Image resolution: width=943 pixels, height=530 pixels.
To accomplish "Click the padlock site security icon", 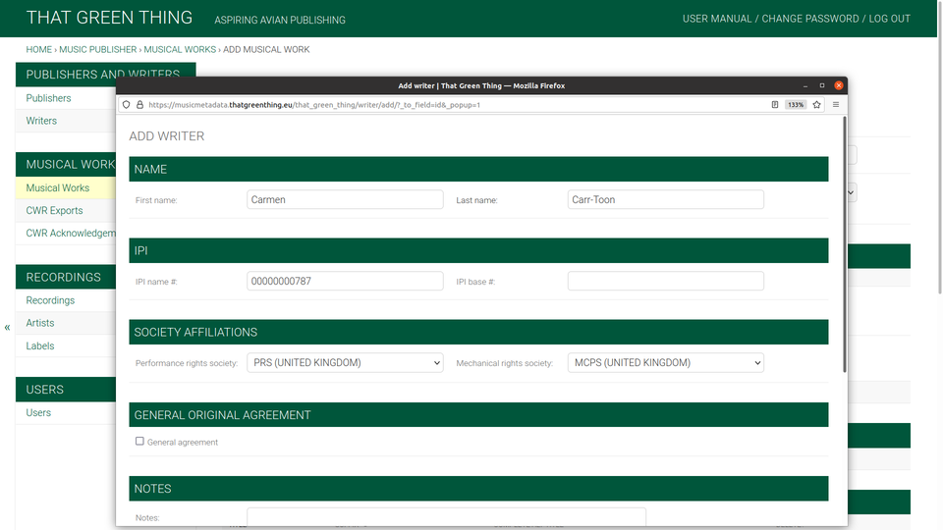I will pos(139,104).
